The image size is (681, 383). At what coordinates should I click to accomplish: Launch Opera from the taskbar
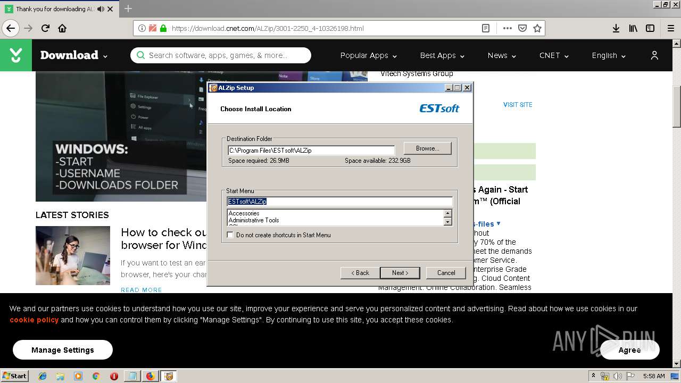pyautogui.click(x=114, y=376)
